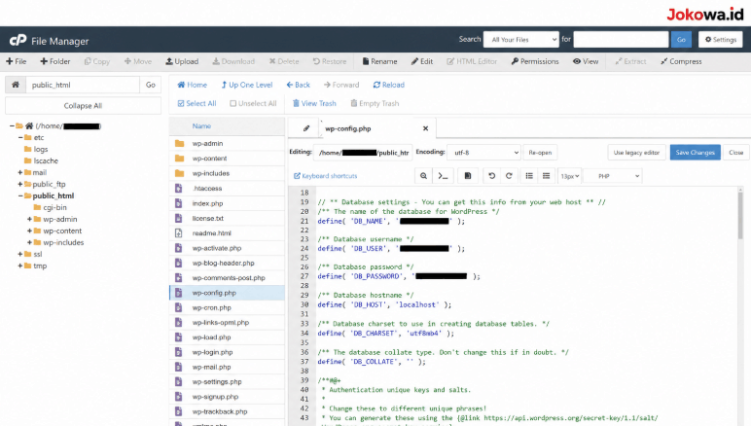Click the Save Changes button

[x=695, y=152]
